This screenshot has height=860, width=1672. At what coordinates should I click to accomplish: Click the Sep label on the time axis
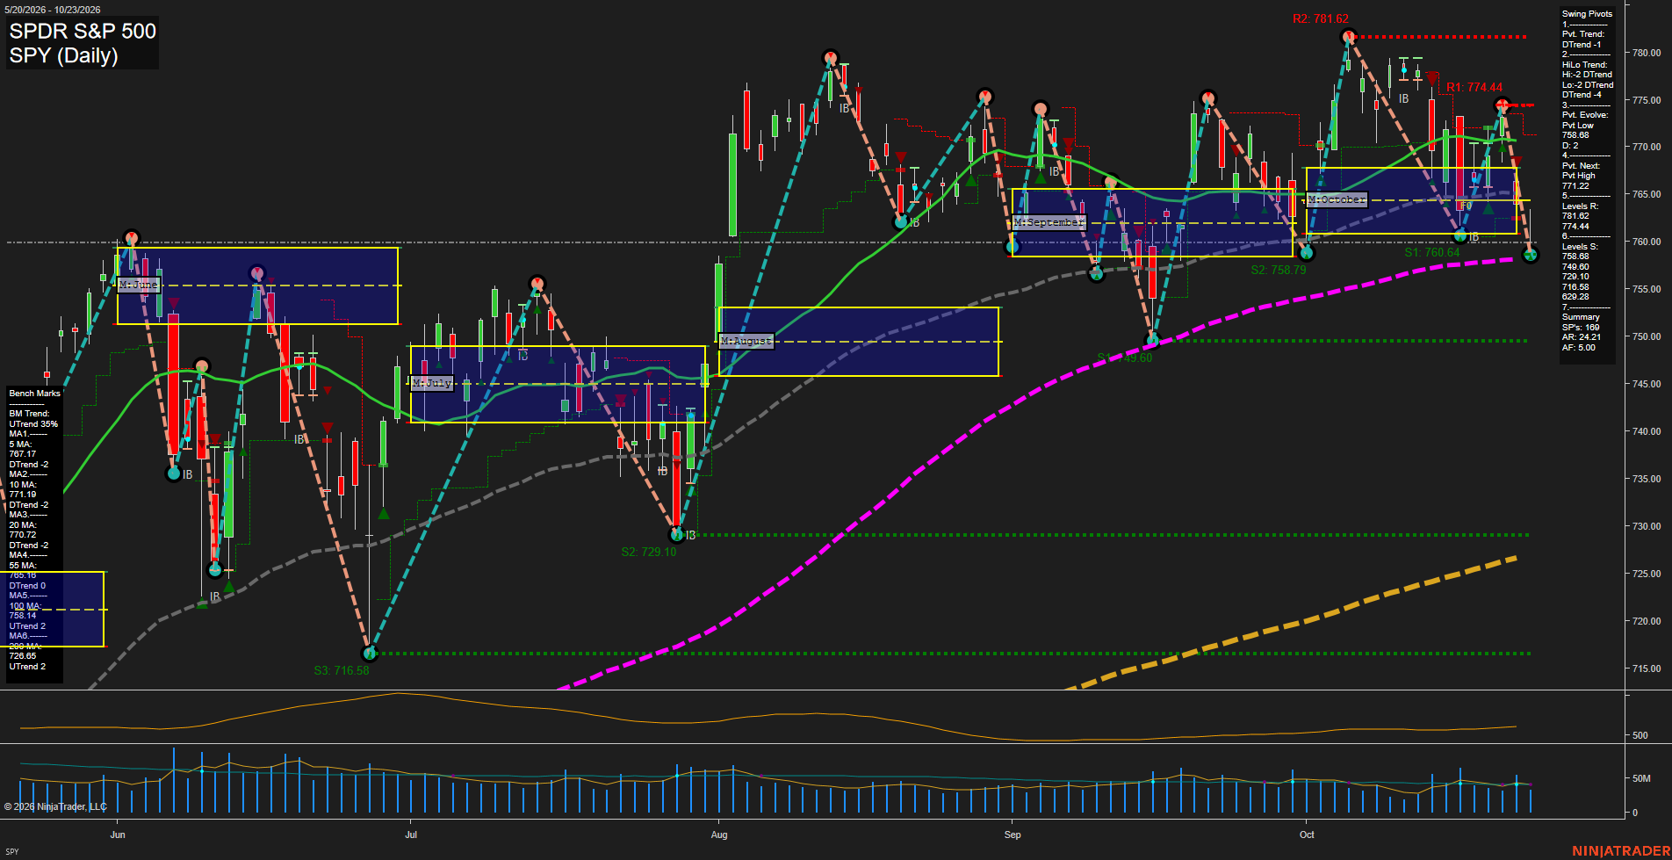[1013, 835]
